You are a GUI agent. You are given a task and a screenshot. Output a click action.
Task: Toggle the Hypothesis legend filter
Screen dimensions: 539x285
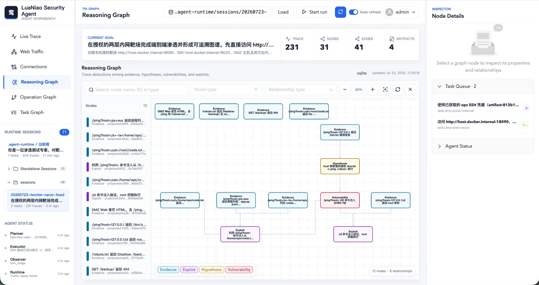(x=212, y=270)
